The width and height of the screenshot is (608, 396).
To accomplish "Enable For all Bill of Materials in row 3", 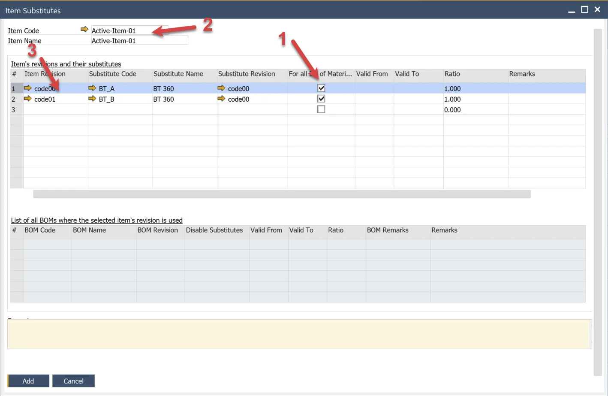I will tap(321, 109).
